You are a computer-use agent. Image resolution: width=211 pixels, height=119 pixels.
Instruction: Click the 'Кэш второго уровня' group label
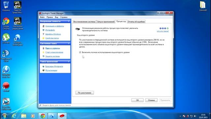coord(86,35)
